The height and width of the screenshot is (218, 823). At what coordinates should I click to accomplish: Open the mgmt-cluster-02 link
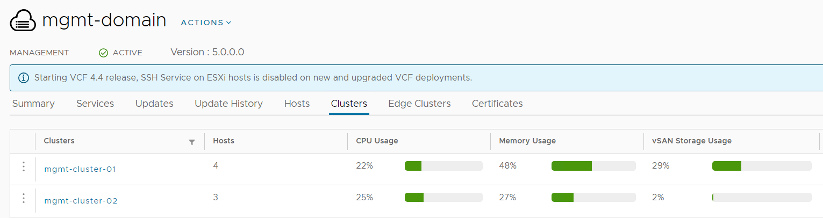(x=81, y=201)
